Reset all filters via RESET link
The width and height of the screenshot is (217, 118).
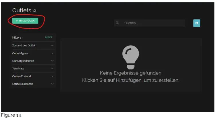click(x=48, y=37)
